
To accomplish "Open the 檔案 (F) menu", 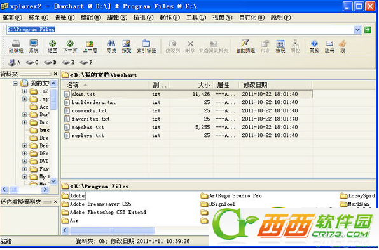I will 12,18.
